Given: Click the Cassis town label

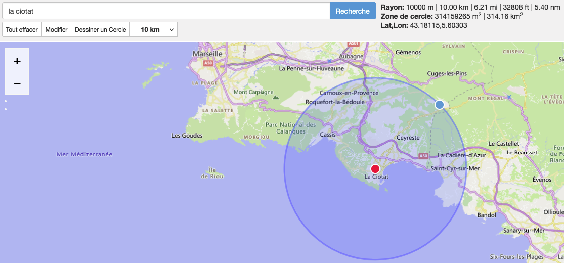Looking at the screenshot, I should pyautogui.click(x=327, y=135).
